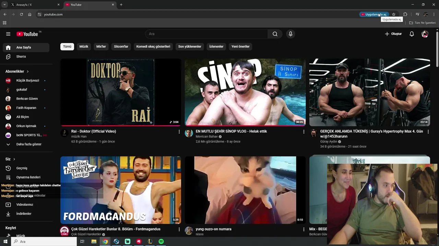Screen dimensions: 439x246
Task: Open the title 'Rai - Doktor (Official Video)'
Action: pos(94,131)
